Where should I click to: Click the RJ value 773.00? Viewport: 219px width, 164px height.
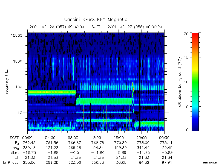coord(143,143)
